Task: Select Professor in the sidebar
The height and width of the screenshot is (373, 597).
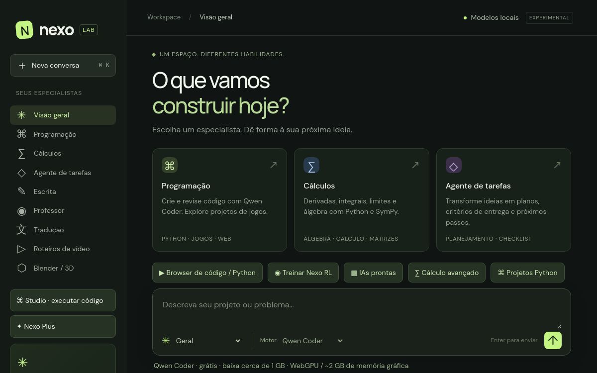Action: [63, 211]
